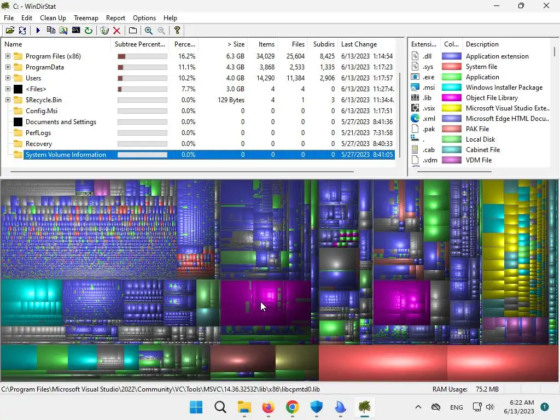Click the Select Parent folder toolbar icon
This screenshot has width=560, height=420.
tap(132, 31)
